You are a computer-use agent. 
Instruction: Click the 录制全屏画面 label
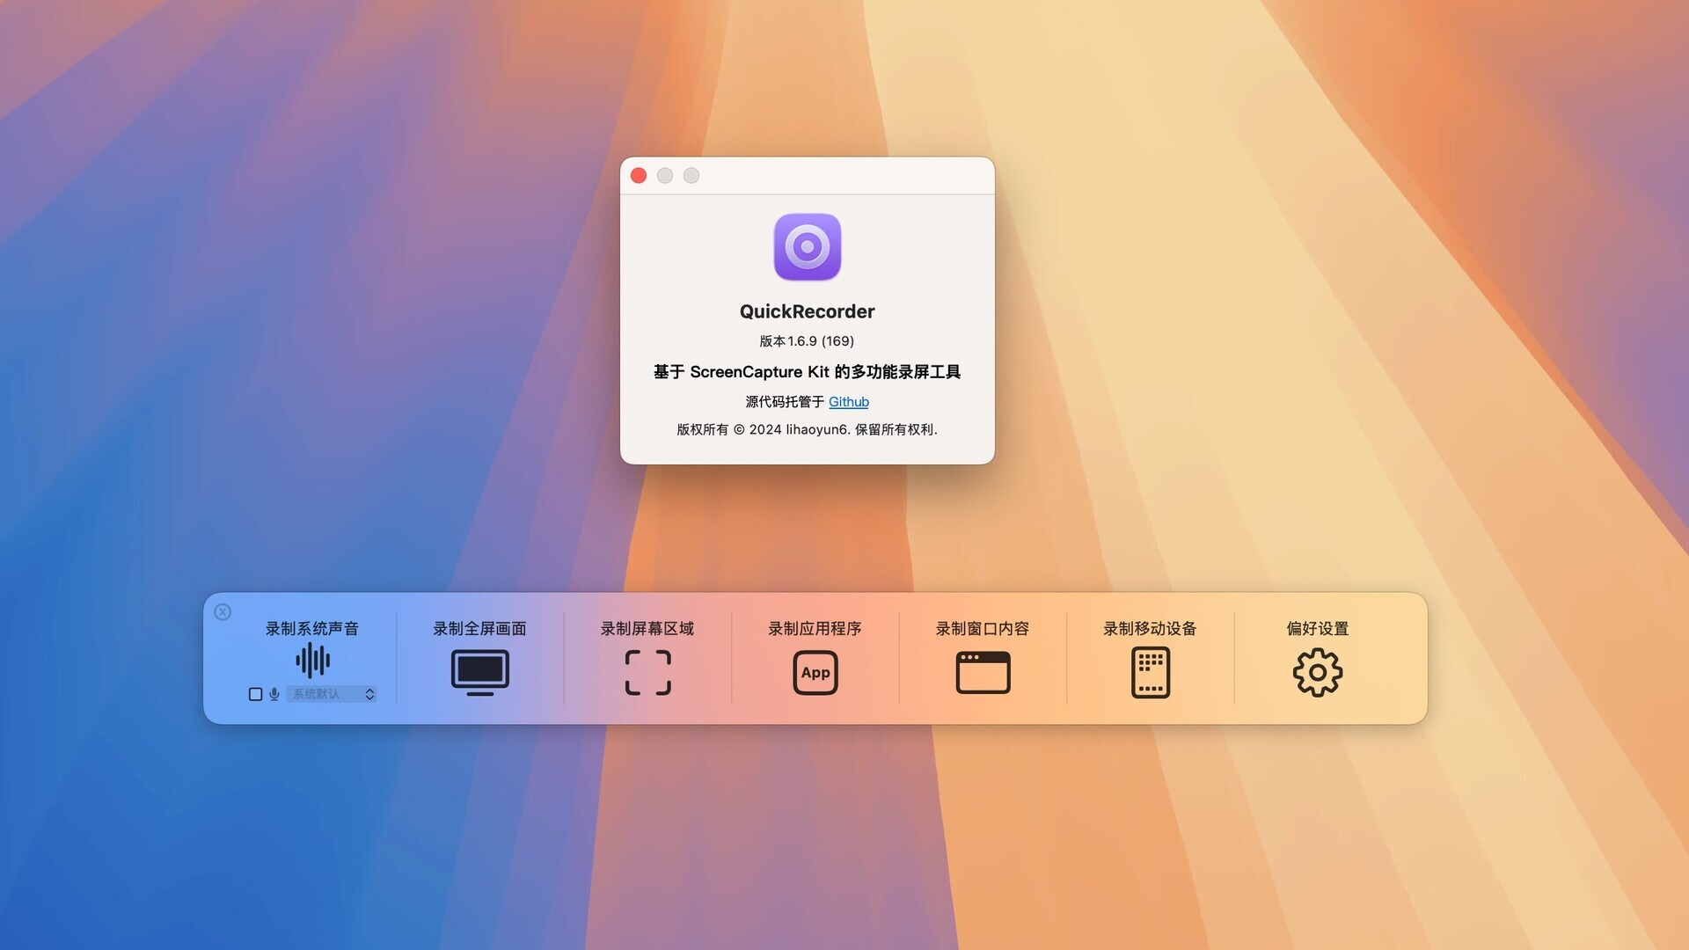pyautogui.click(x=480, y=629)
